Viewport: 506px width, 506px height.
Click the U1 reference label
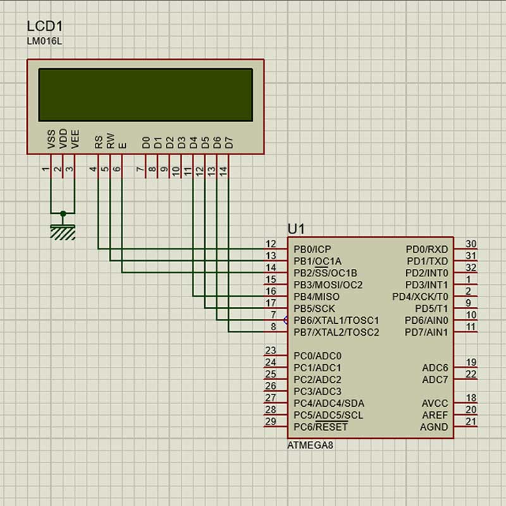[296, 228]
